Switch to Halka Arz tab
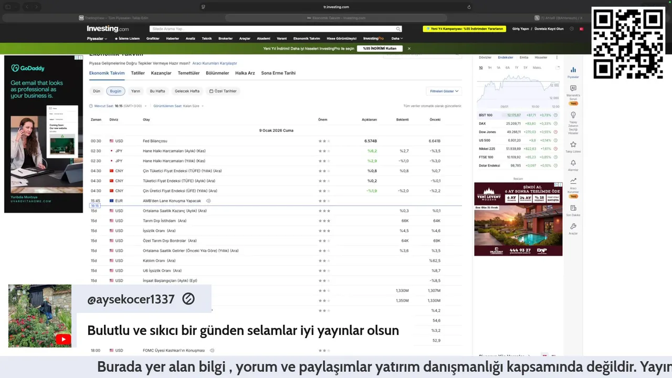The width and height of the screenshot is (672, 378). click(x=245, y=73)
